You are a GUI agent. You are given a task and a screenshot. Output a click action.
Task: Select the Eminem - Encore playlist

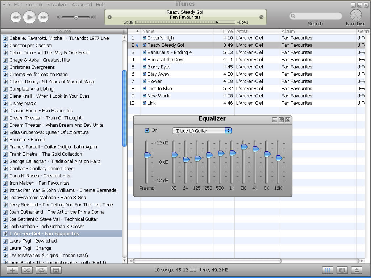pyautogui.click(x=61, y=140)
